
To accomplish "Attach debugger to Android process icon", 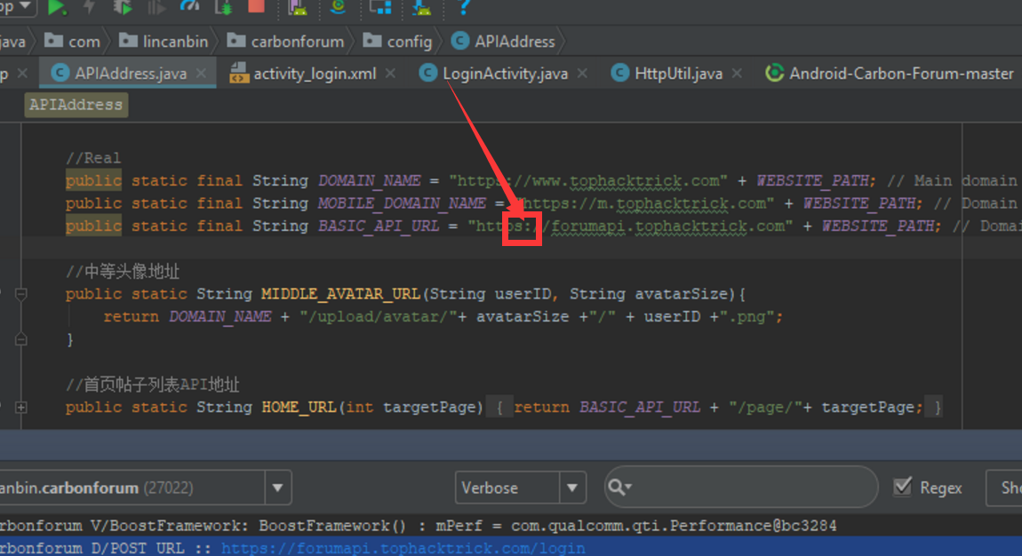I will coord(224,6).
